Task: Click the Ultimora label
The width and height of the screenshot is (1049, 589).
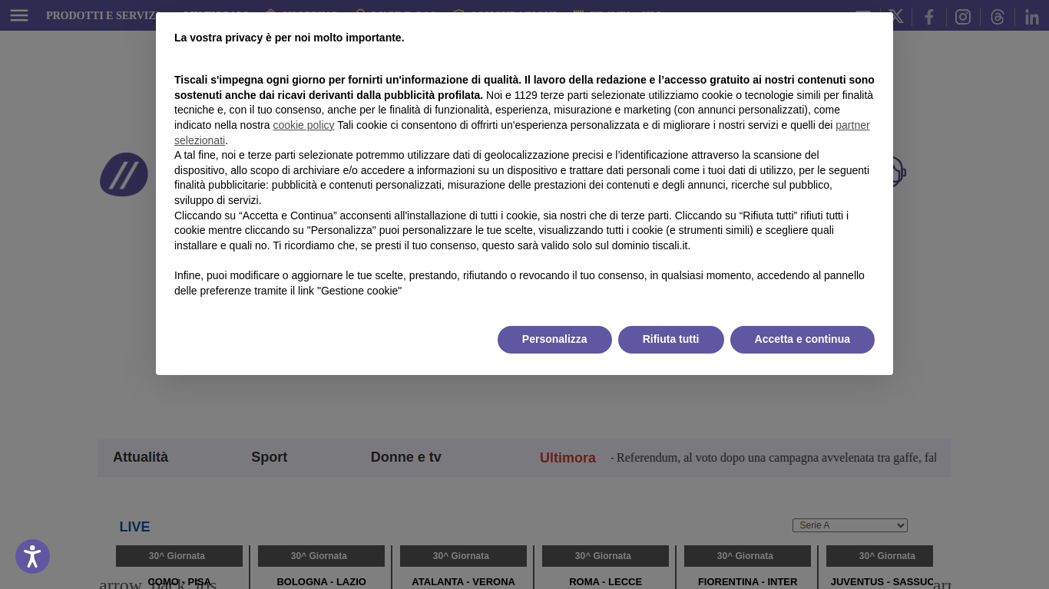Action: coord(568,458)
